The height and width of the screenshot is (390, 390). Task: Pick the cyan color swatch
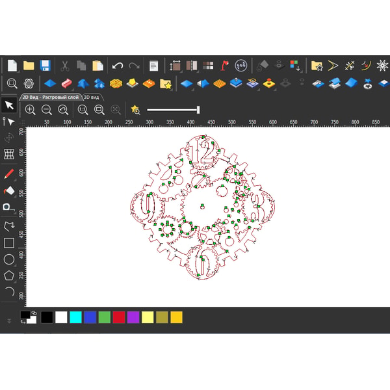point(75,317)
